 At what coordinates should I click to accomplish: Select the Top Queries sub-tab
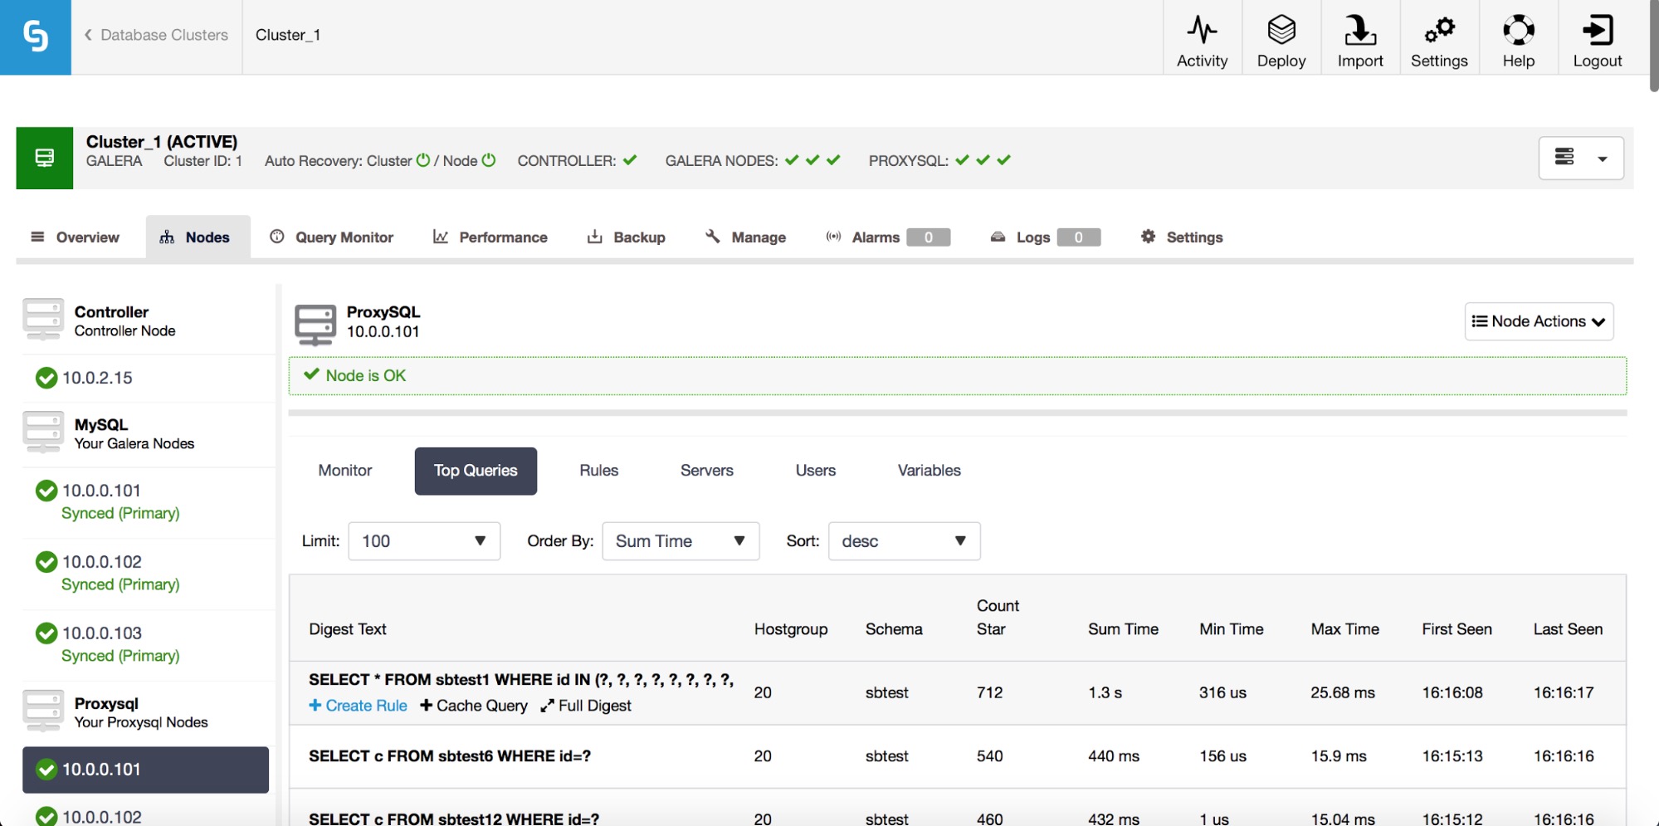tap(476, 471)
